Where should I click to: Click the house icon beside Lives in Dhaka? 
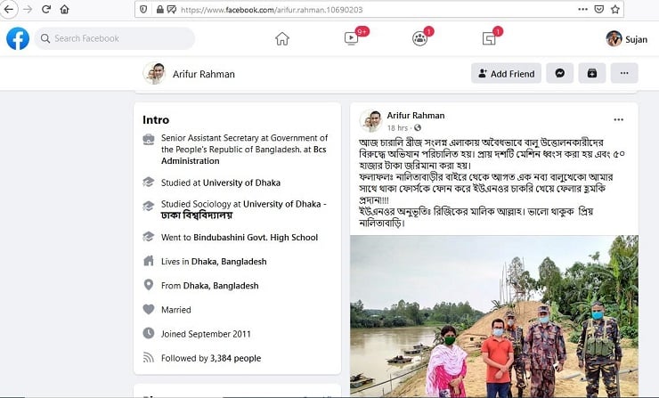click(x=149, y=261)
